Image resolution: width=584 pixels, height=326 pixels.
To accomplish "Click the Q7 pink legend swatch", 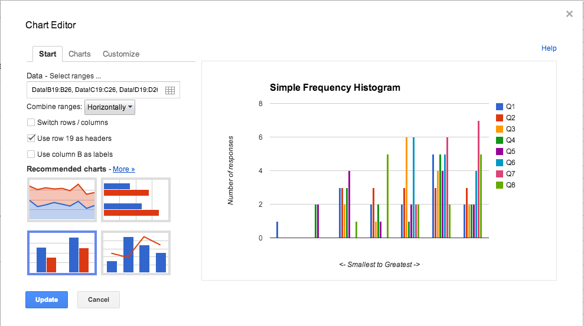I will pyautogui.click(x=500, y=174).
